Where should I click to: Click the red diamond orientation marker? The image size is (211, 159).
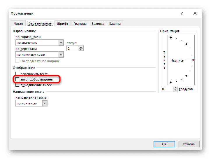pos(193,60)
